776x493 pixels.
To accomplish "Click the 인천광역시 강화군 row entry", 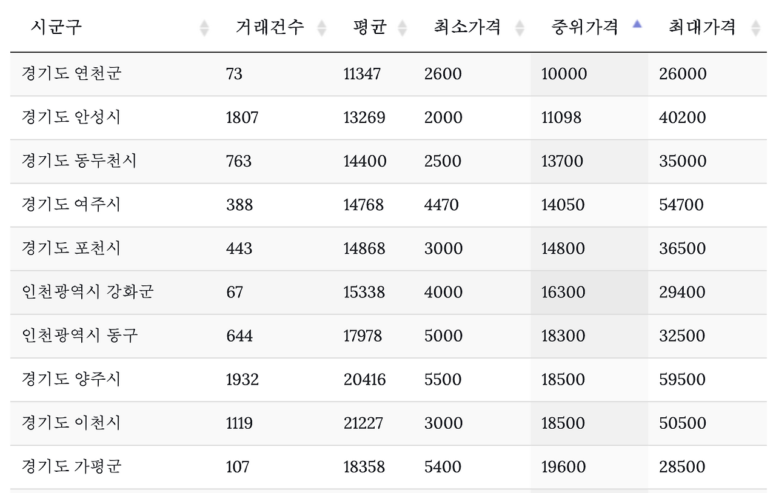I will 89,292.
